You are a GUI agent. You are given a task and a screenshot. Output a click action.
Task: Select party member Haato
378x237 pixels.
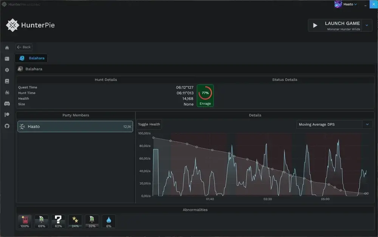pos(75,126)
